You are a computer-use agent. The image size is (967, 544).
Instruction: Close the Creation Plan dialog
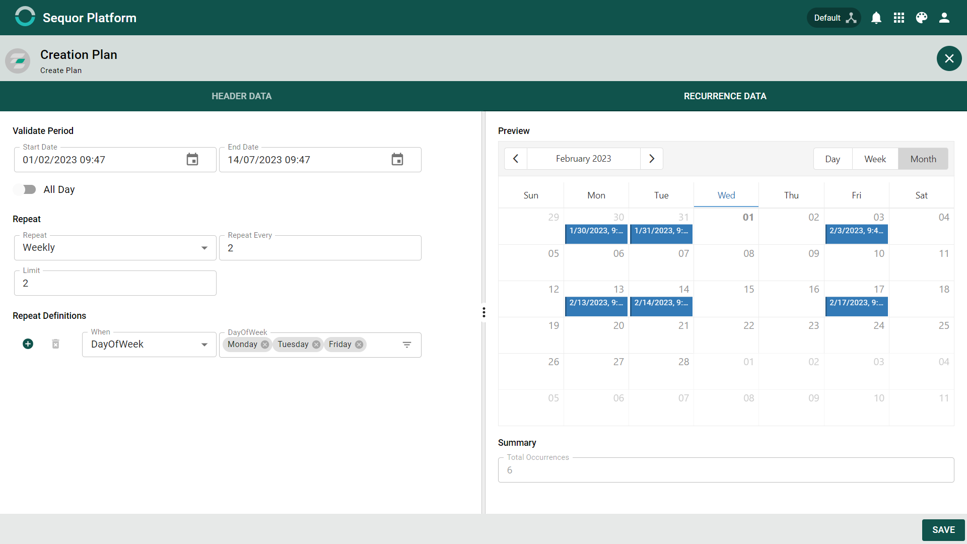tap(949, 58)
